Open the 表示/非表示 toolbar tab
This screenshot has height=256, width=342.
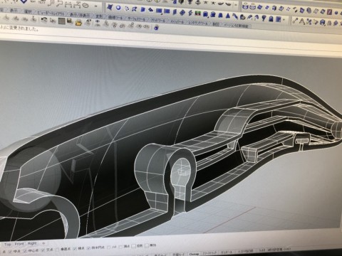[80, 15]
